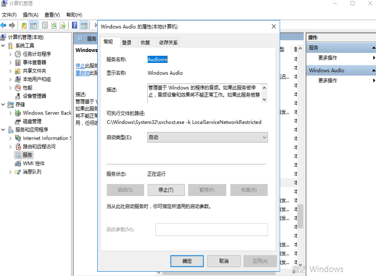Click the 正在运行 service status text

click(x=156, y=174)
